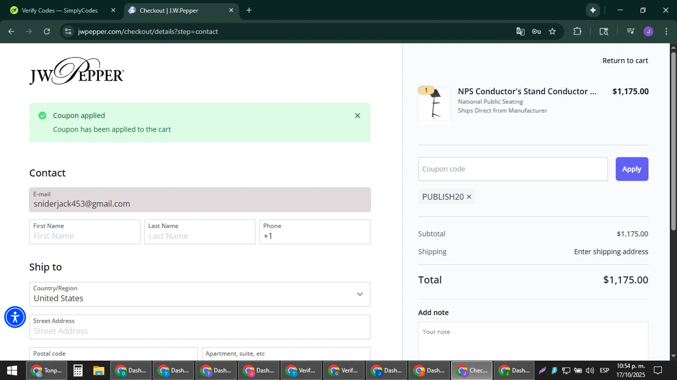The height and width of the screenshot is (380, 677).
Task: Open the browser extensions puzzle icon
Action: (577, 32)
